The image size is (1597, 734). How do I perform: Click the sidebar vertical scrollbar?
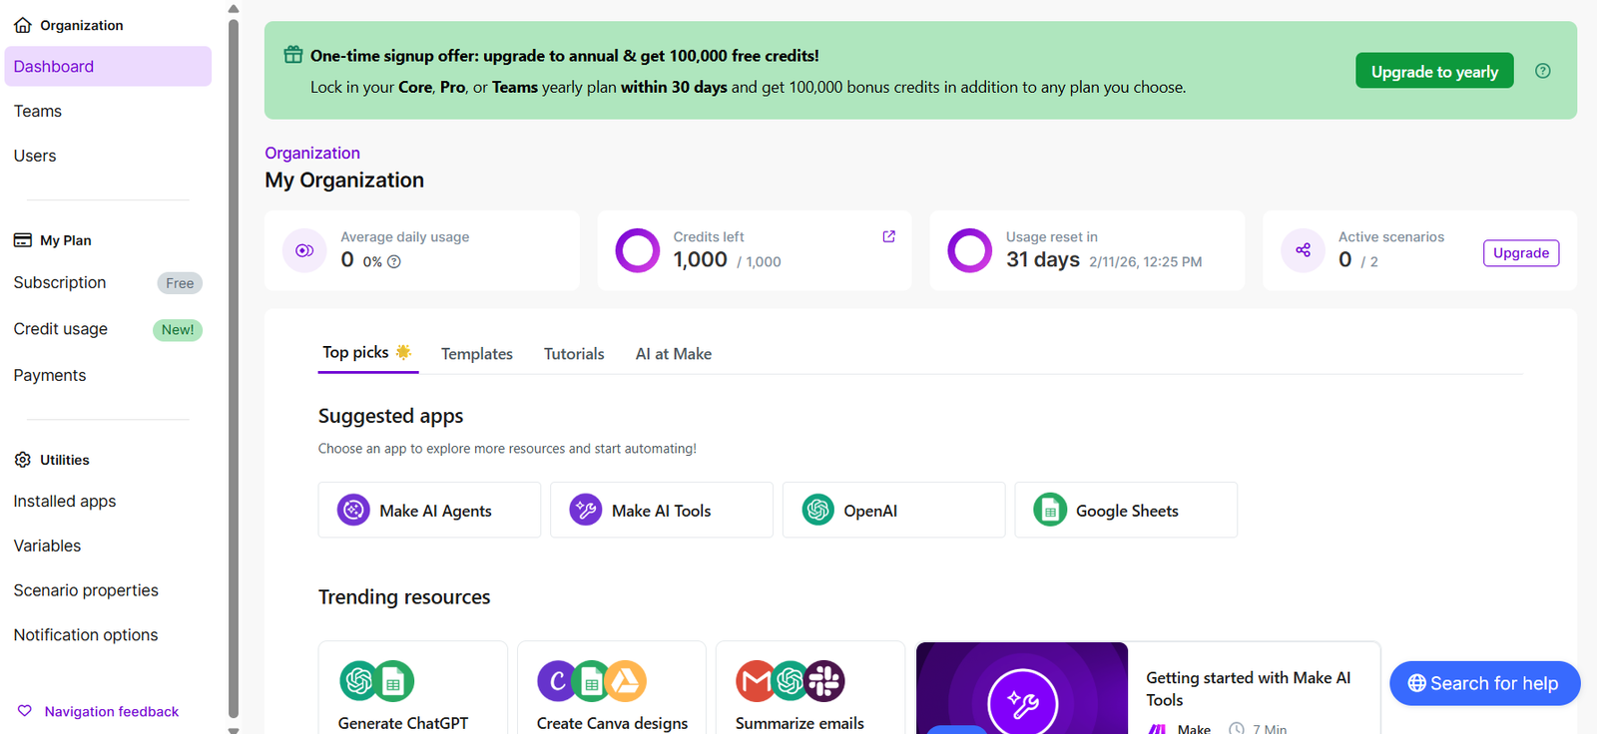(x=234, y=367)
